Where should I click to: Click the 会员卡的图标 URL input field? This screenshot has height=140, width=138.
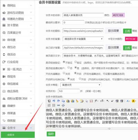(83, 31)
